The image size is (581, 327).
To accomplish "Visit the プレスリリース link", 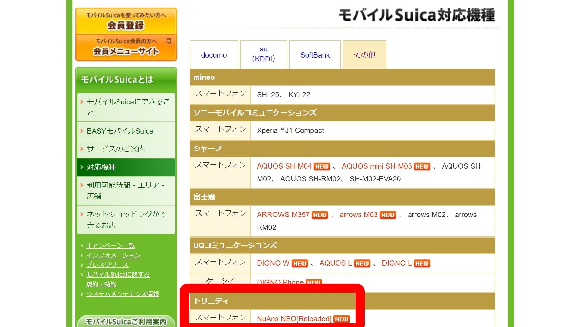I will click(107, 265).
